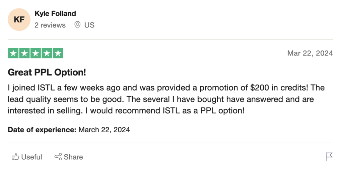This screenshot has width=343, height=169.
Task: Click the first green rating star
Action: [13, 53]
